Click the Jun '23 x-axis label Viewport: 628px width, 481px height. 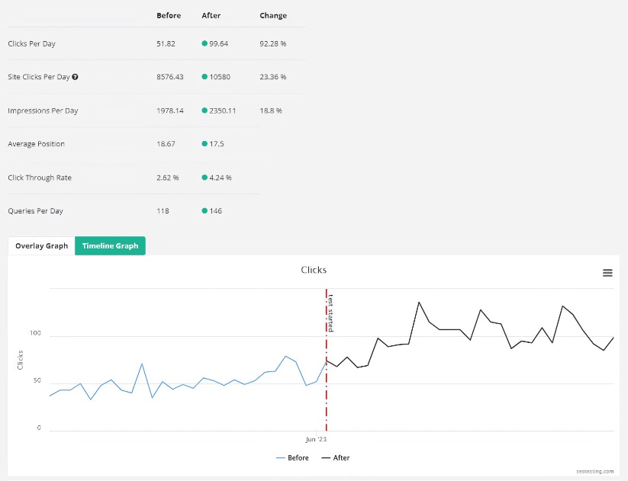coord(316,440)
